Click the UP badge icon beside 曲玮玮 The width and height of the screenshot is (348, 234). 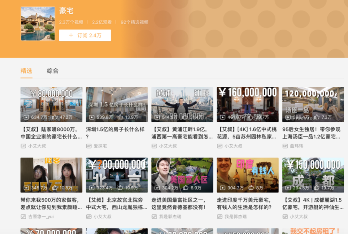285,146
